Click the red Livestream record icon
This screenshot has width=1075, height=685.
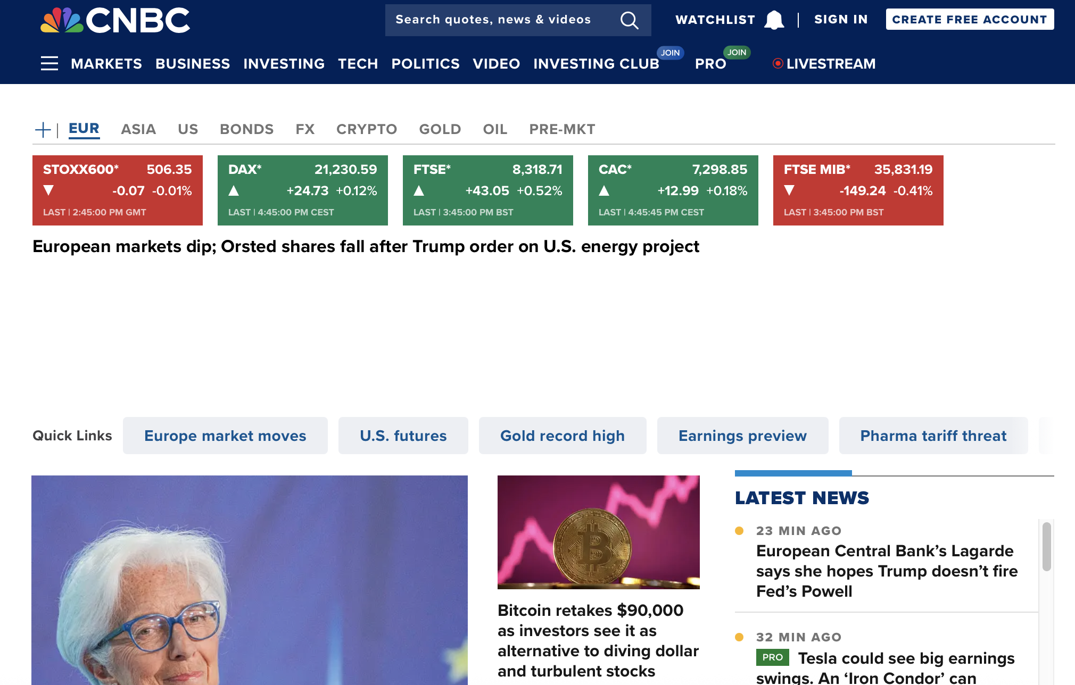tap(778, 63)
